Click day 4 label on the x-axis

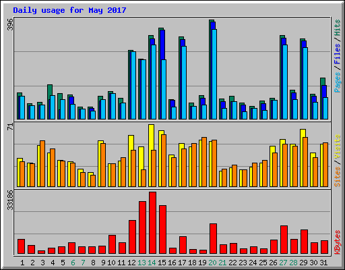[53, 263]
